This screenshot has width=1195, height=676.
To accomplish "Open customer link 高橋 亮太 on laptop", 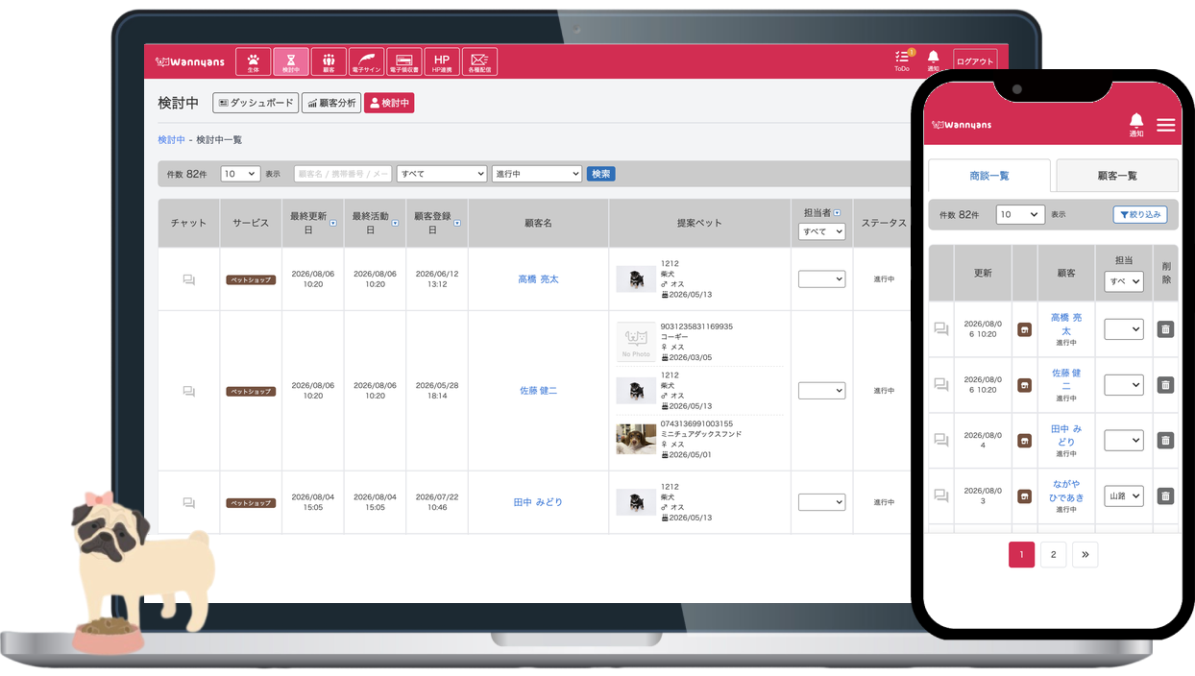I will (x=538, y=279).
